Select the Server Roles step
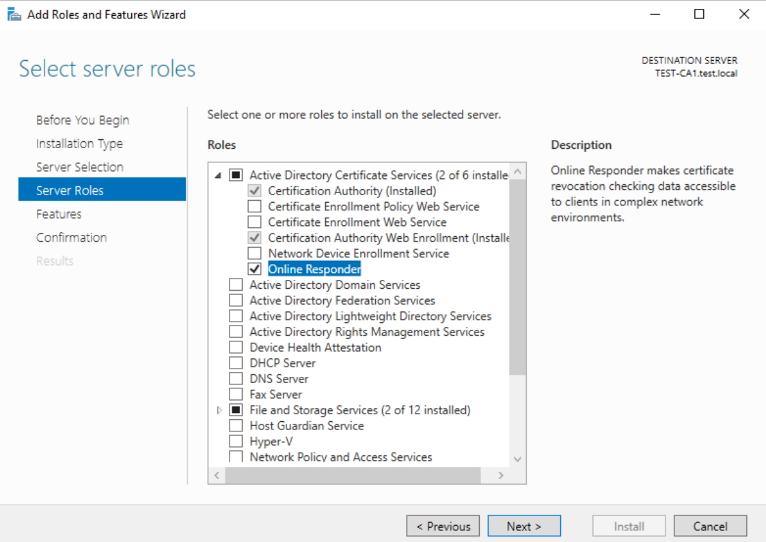 tap(102, 189)
